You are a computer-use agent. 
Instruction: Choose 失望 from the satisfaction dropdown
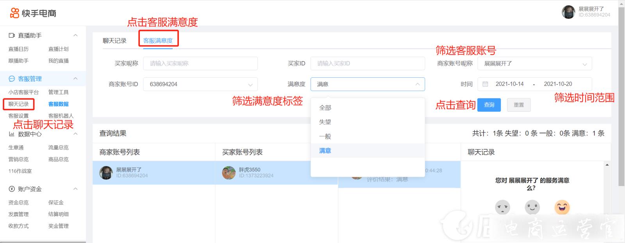coord(325,122)
